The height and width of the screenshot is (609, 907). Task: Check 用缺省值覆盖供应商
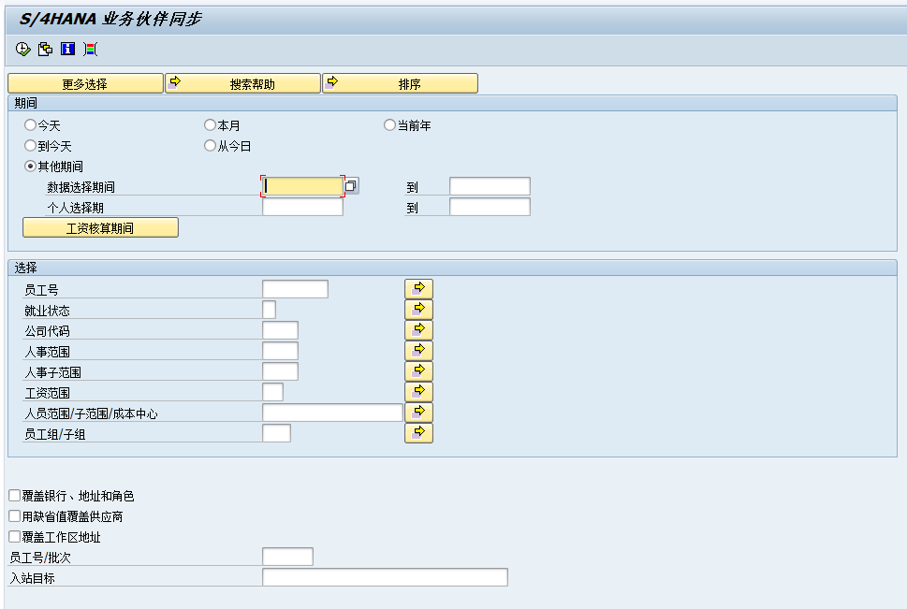coord(13,515)
